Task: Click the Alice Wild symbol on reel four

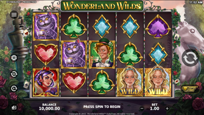Action: click(x=130, y=82)
